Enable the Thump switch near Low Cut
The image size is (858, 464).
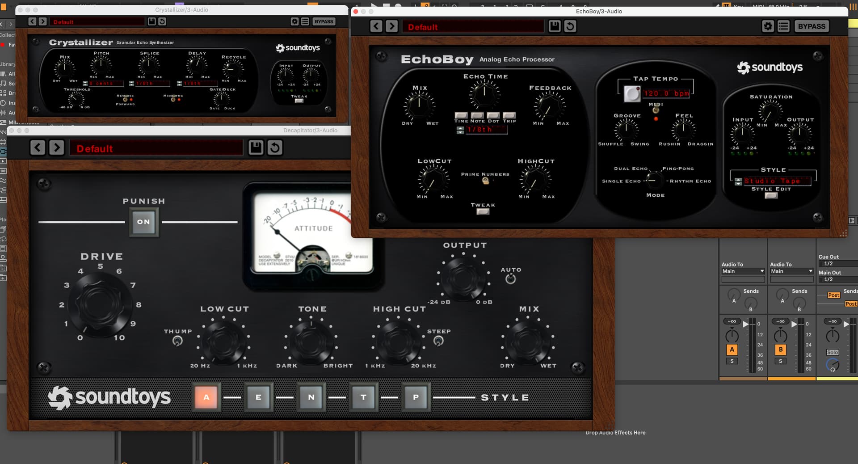(x=177, y=341)
